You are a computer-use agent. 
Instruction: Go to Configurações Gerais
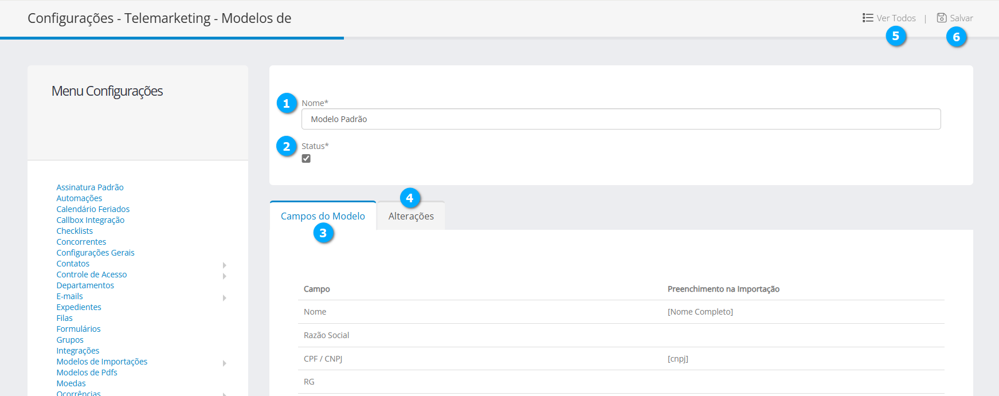95,253
